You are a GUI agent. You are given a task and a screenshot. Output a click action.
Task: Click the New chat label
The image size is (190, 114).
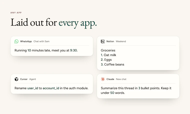click(121, 79)
